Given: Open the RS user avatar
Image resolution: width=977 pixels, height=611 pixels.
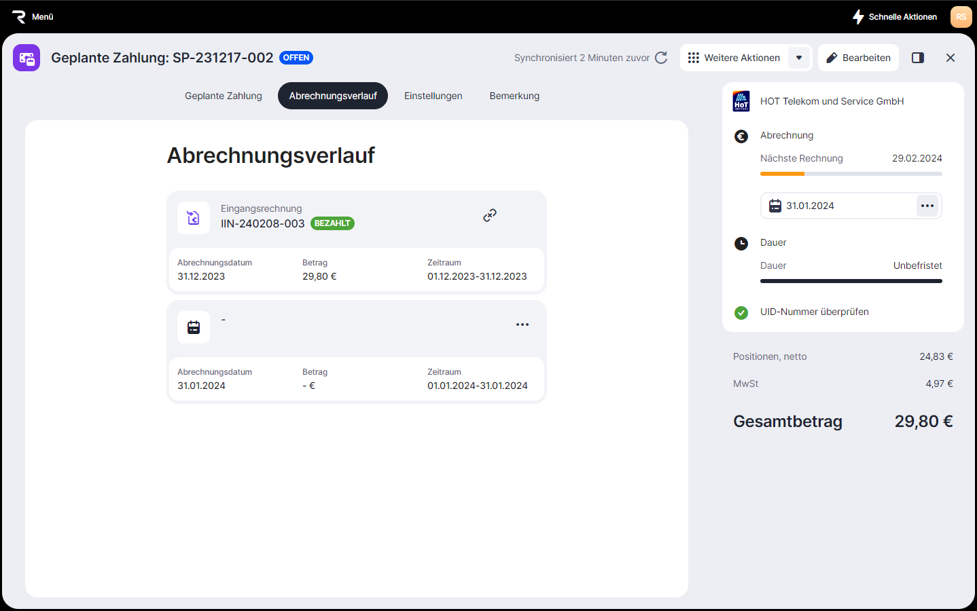Looking at the screenshot, I should pos(961,17).
